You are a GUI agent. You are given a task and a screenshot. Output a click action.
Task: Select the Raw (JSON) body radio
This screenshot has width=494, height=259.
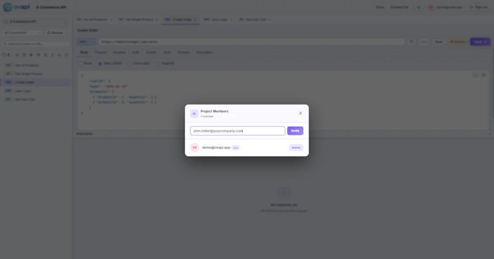(100, 64)
